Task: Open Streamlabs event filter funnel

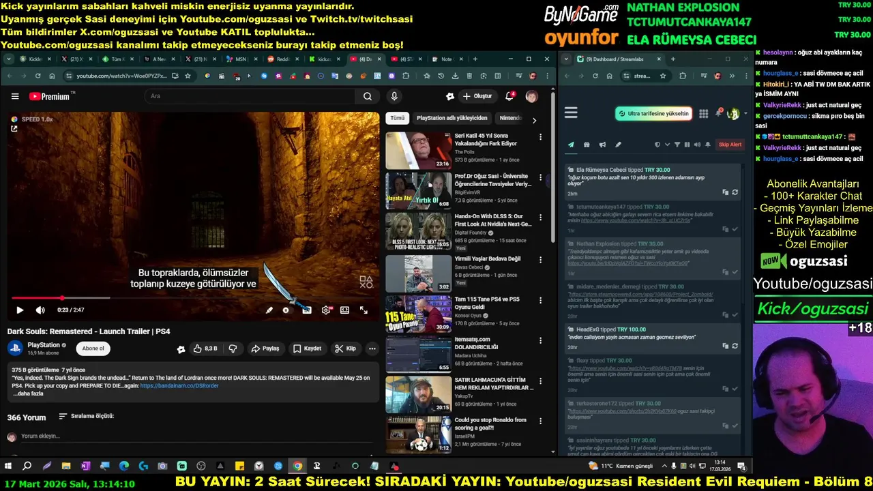Action: pos(677,145)
